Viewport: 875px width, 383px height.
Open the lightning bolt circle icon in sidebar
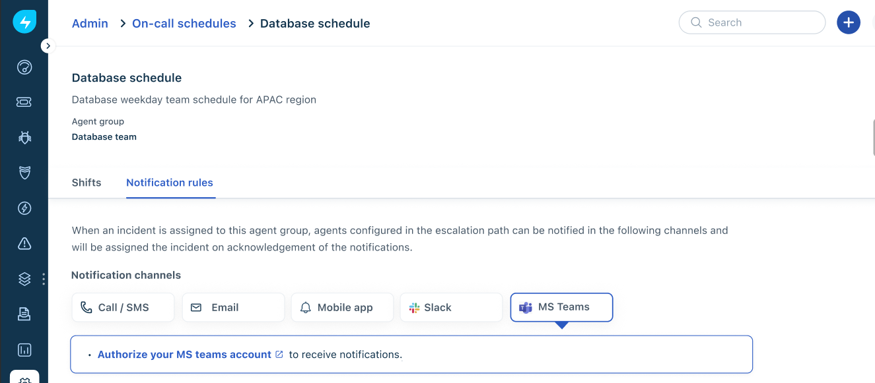click(24, 208)
